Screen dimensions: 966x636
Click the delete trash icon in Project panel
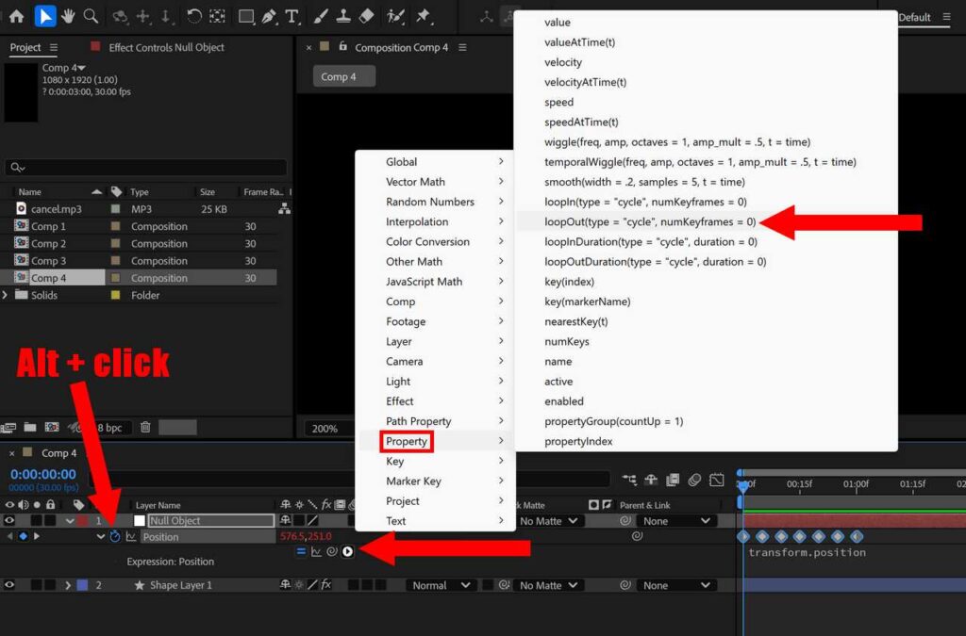145,427
